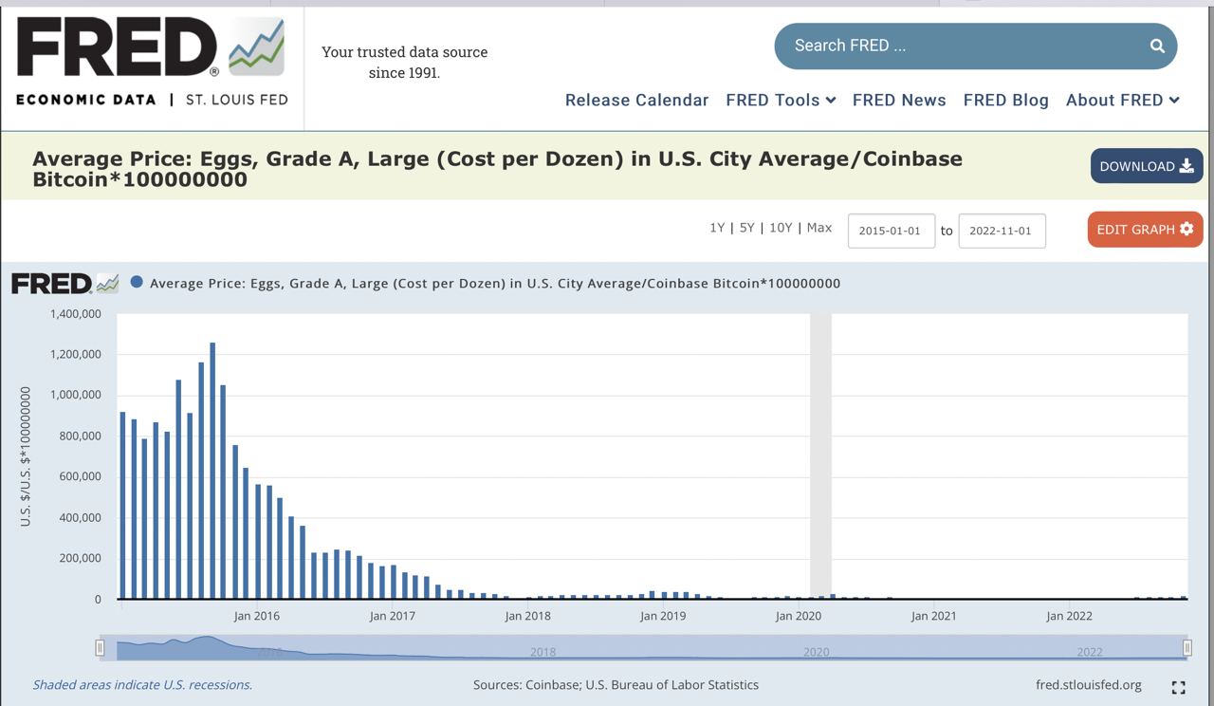The image size is (1214, 706).
Task: Click the '600,000' axis value
Action: click(x=80, y=476)
